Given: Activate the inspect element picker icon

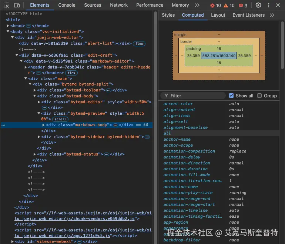Looking at the screenshot, I should pos(7,5).
